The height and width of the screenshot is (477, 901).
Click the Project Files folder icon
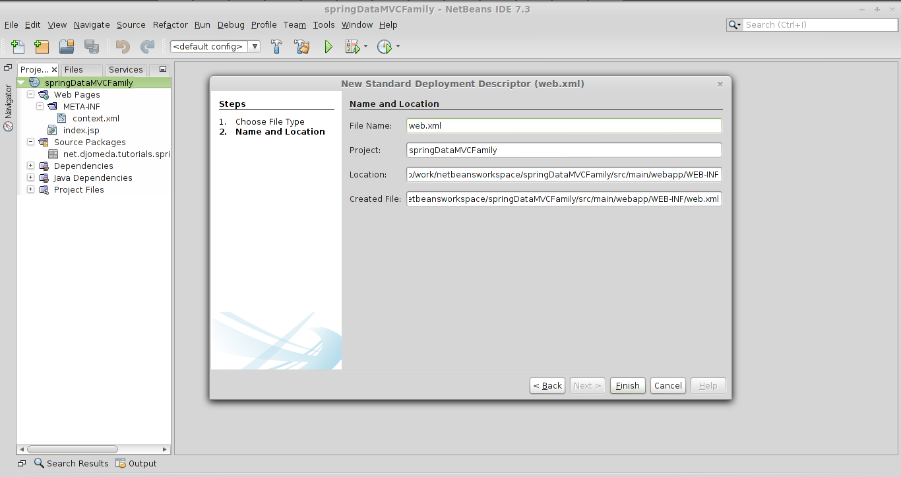[x=44, y=189]
